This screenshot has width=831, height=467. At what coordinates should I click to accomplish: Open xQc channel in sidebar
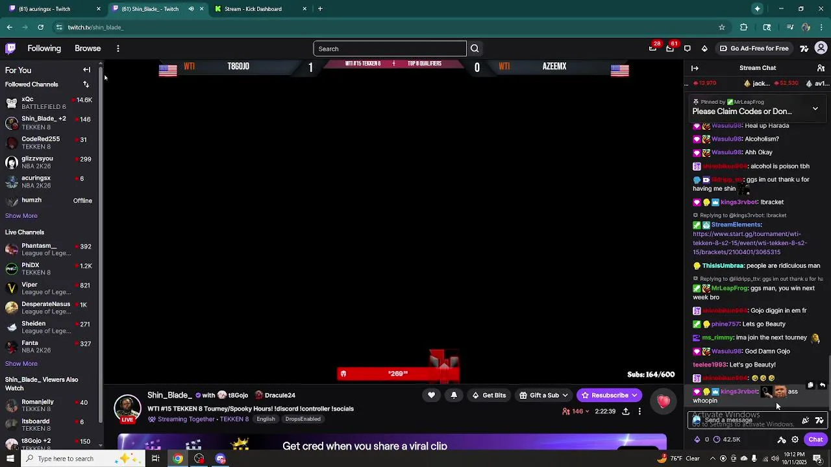click(49, 103)
